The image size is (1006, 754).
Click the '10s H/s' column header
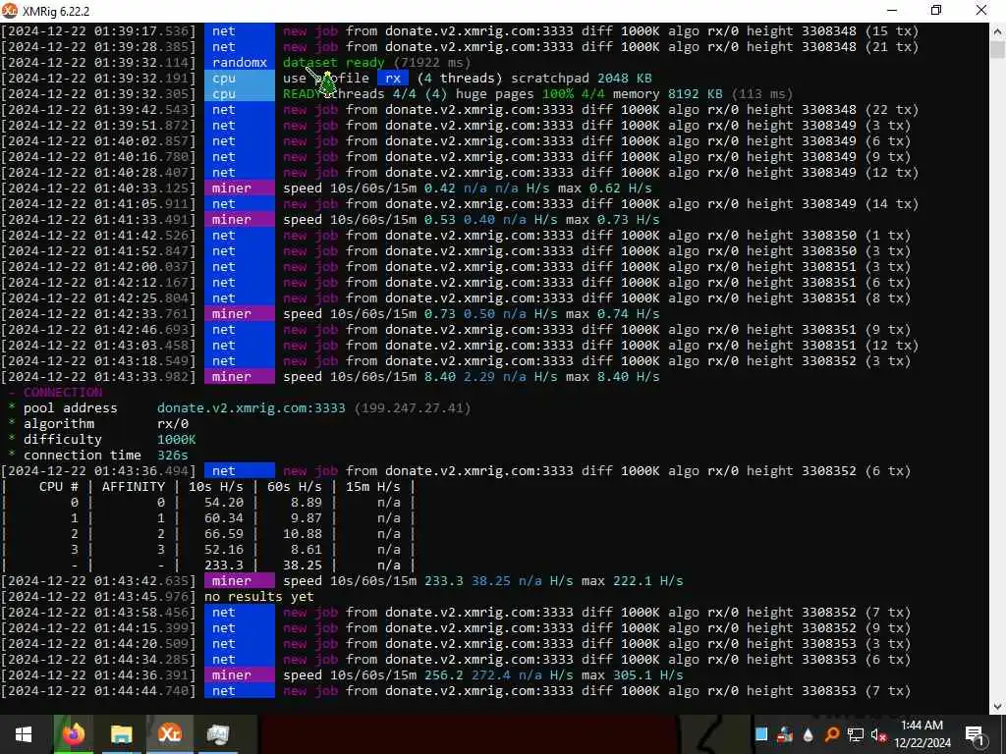(215, 487)
